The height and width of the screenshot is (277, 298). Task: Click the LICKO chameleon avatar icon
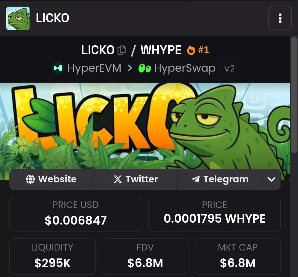tap(18, 18)
